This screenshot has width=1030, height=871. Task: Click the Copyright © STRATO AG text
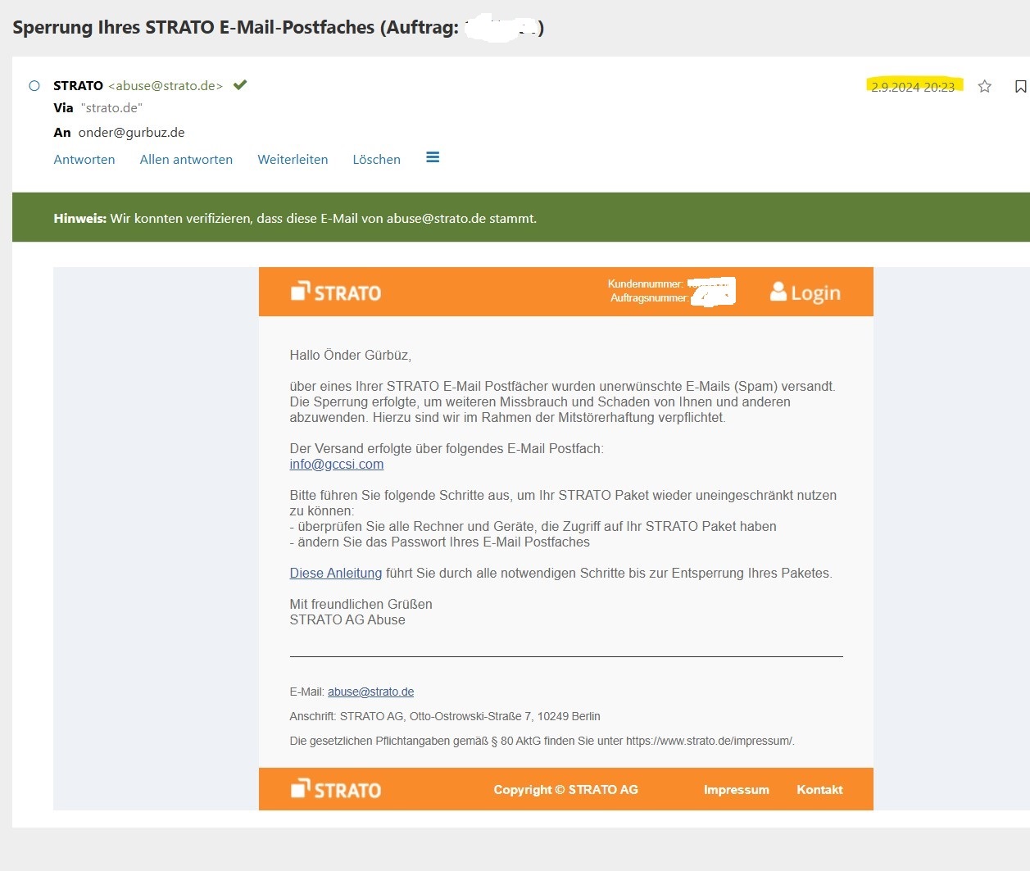(565, 790)
